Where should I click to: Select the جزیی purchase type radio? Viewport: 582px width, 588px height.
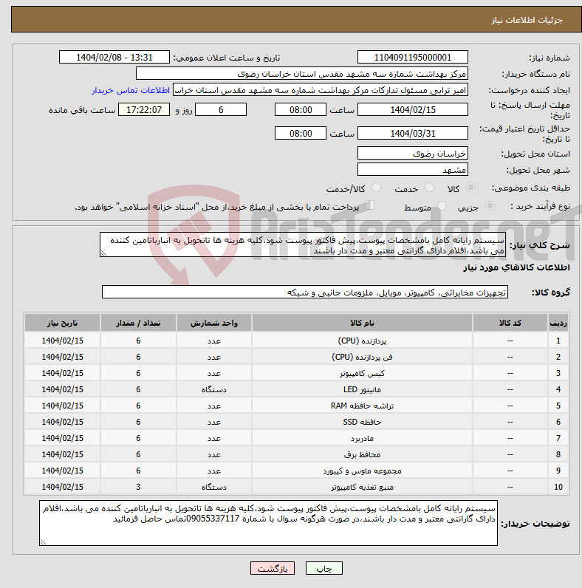coord(490,206)
